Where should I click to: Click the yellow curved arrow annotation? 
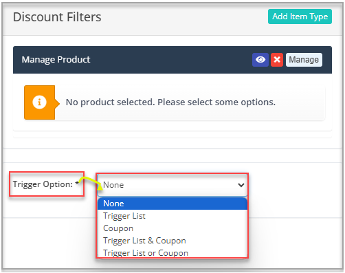click(91, 183)
